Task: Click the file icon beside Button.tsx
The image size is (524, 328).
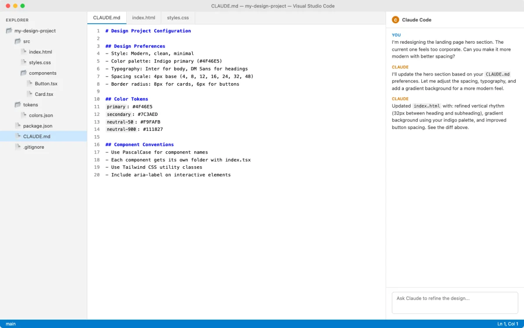Action: [x=29, y=84]
